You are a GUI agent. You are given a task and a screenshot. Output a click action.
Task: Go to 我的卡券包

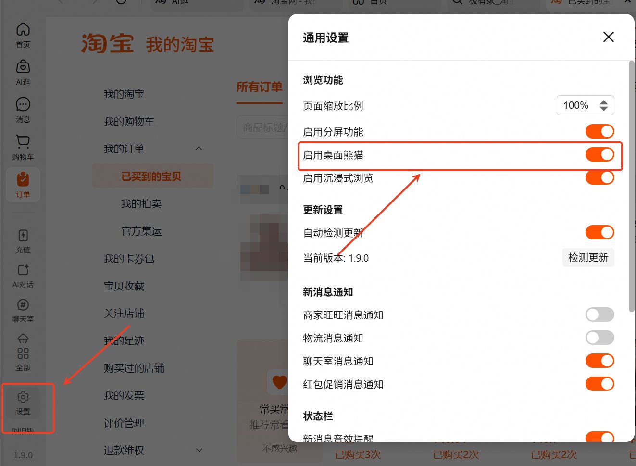coord(129,259)
